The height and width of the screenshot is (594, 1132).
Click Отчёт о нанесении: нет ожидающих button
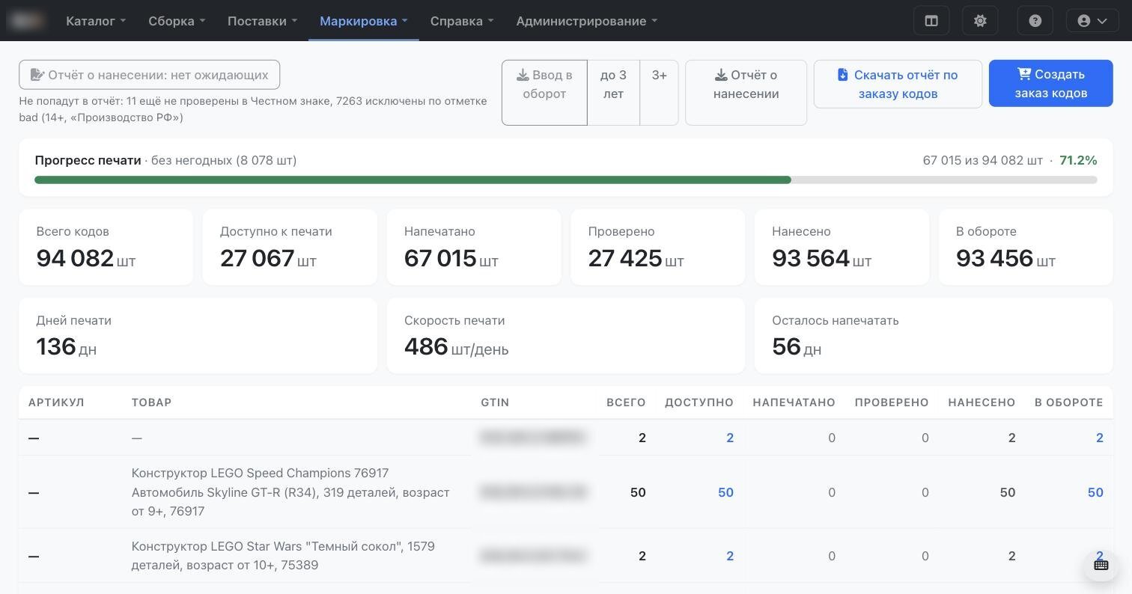(x=149, y=75)
